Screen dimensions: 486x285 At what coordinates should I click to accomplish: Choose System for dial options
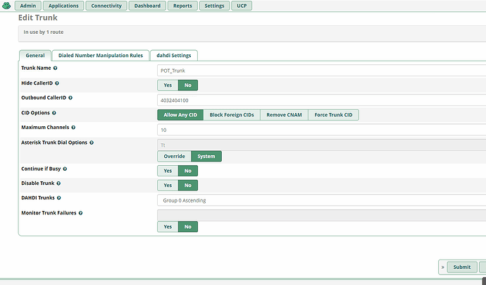(206, 156)
